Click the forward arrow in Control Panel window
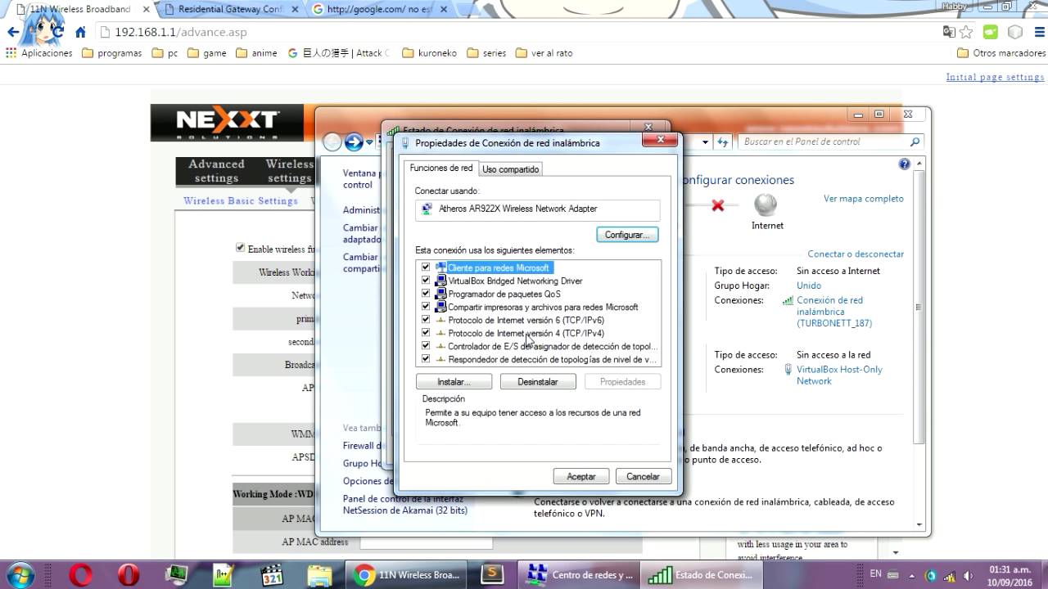Image resolution: width=1048 pixels, height=589 pixels. [354, 142]
